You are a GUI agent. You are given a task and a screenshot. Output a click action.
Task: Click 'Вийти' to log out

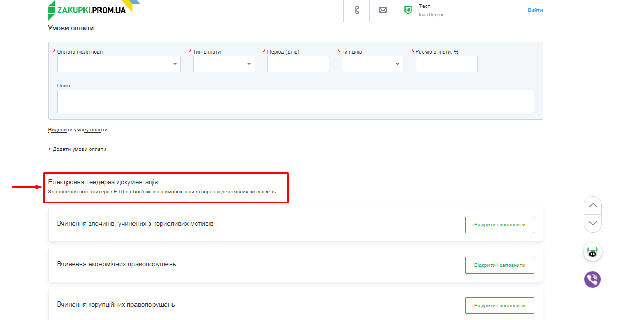[x=535, y=10]
